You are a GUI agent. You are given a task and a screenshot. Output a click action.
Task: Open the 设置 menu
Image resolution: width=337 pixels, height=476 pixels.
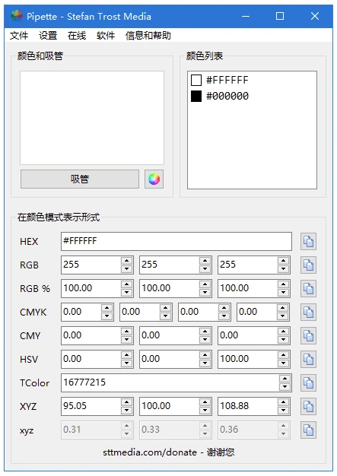click(x=48, y=36)
